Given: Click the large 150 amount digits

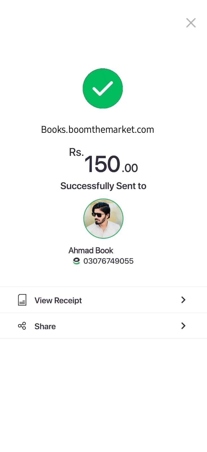Looking at the screenshot, I should (102, 164).
